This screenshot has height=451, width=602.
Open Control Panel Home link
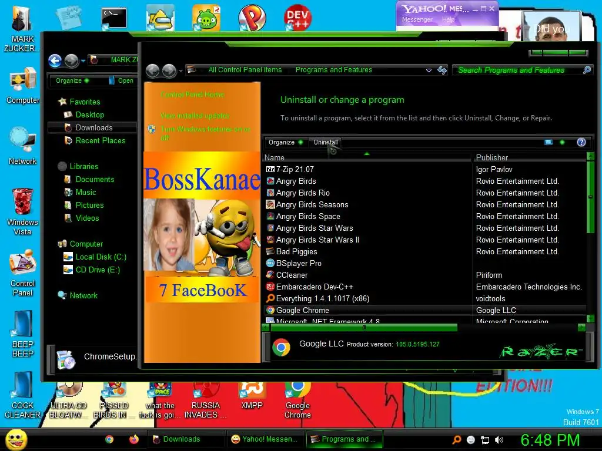click(192, 95)
